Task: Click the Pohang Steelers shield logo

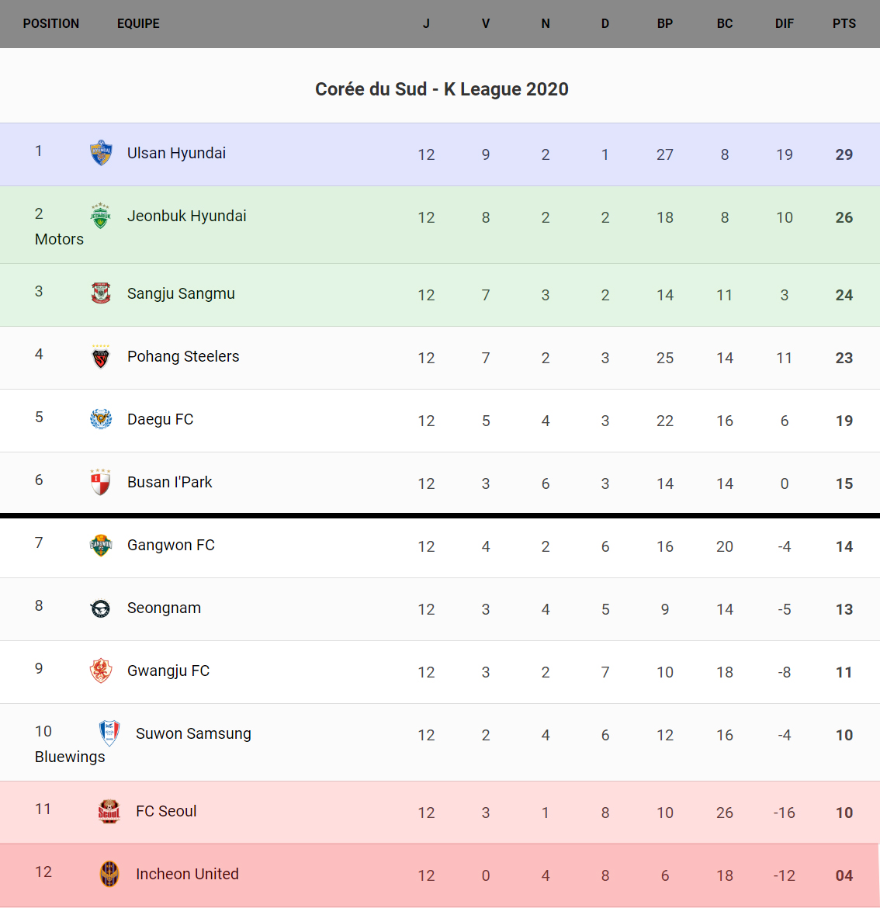Action: 101,356
